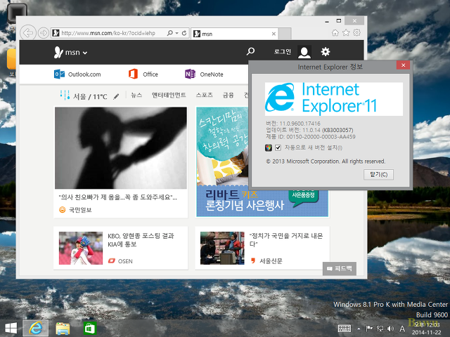Screen dimensions: 450x337
Task: Open the 정치가 국민을 거지로 article headline
Action: 286,240
